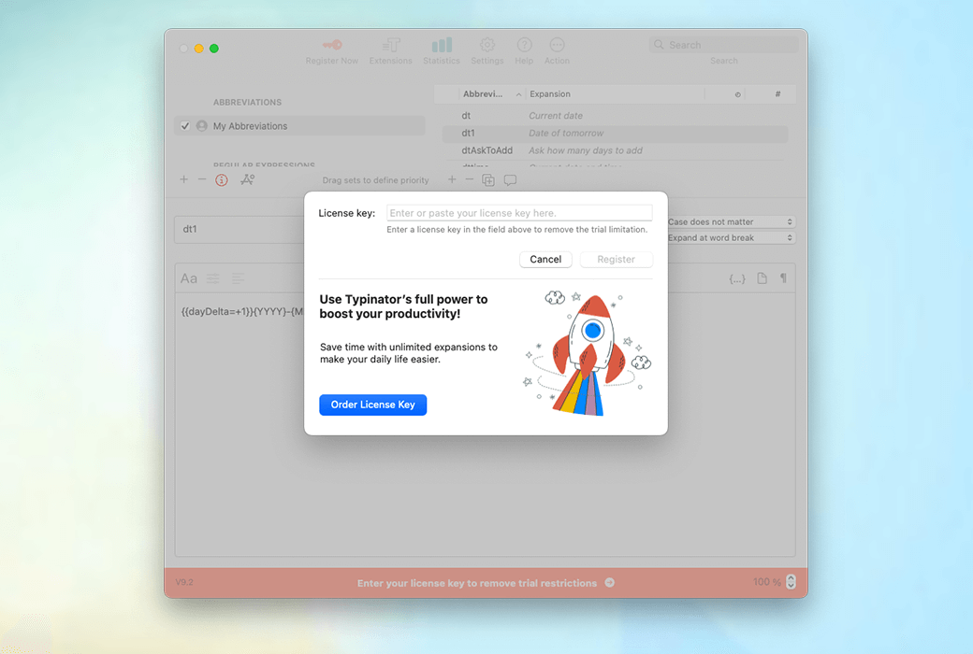This screenshot has height=654, width=973.
Task: Click the red info icon below the set list
Action: (221, 179)
